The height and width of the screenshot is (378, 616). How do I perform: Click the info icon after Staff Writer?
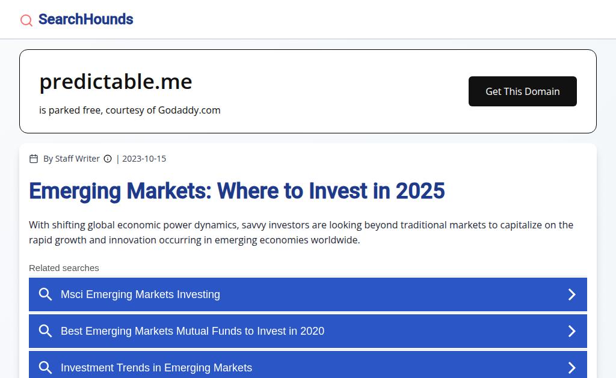click(108, 159)
